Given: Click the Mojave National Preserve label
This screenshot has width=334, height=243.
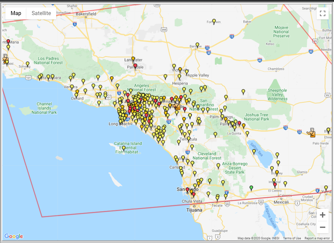Looking at the screenshot, I should pos(282,32).
